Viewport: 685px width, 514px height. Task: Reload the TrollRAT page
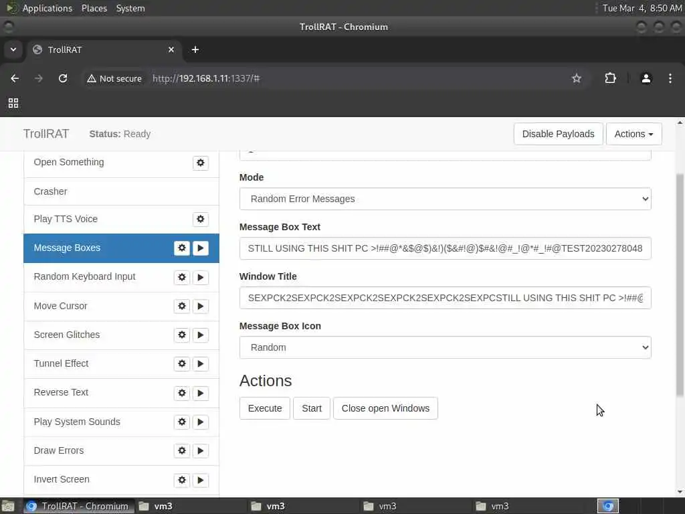pos(63,78)
